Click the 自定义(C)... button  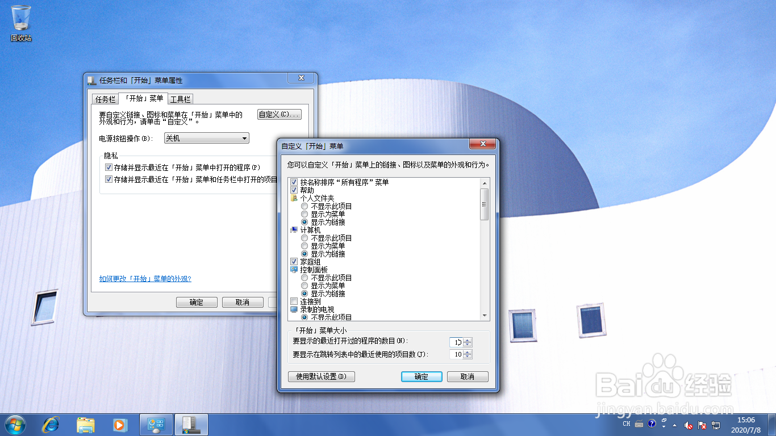[x=279, y=114]
